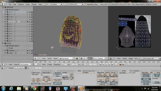
Task: Toggle renderability of the 0-0 object
Action: point(32,12)
